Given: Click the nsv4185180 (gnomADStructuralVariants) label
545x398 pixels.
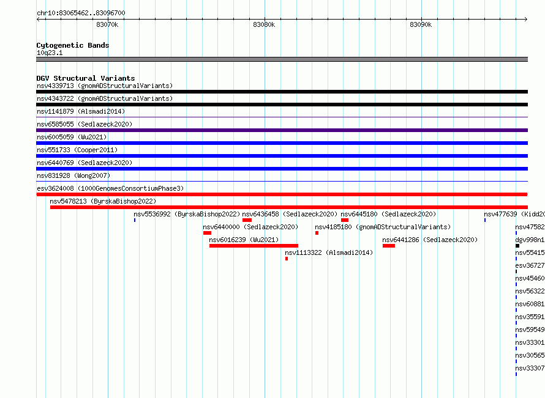Looking at the screenshot, I should click(x=383, y=227).
